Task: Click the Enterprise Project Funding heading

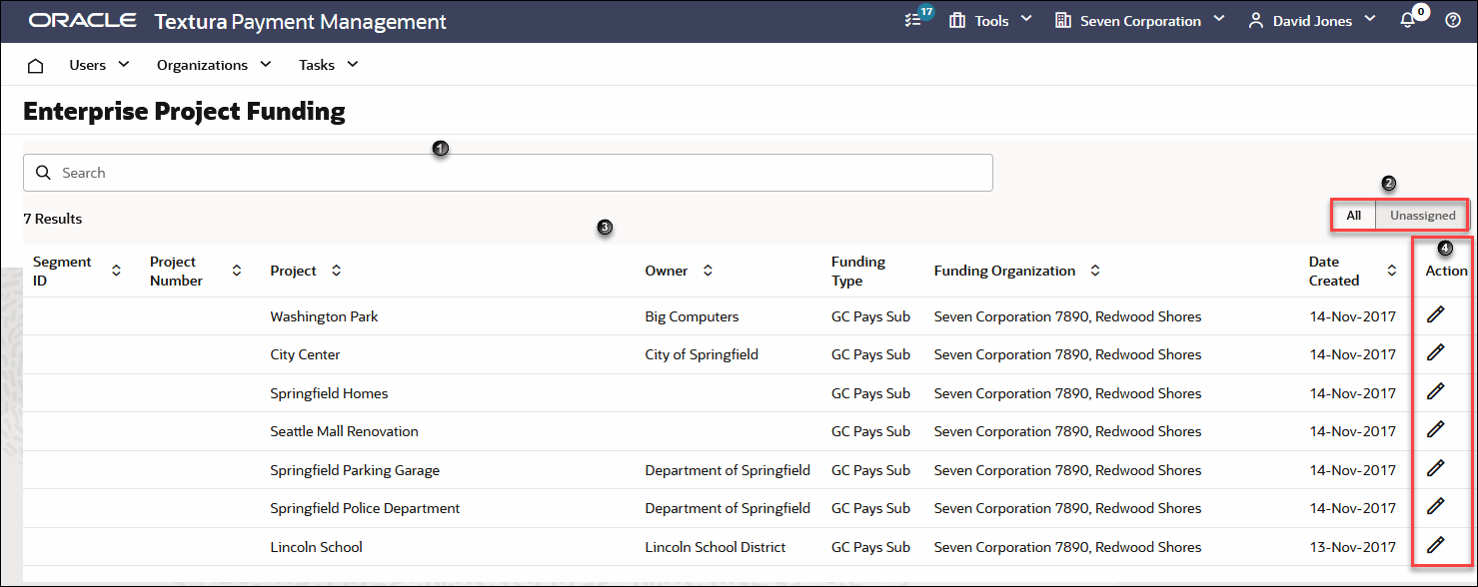Action: tap(184, 112)
